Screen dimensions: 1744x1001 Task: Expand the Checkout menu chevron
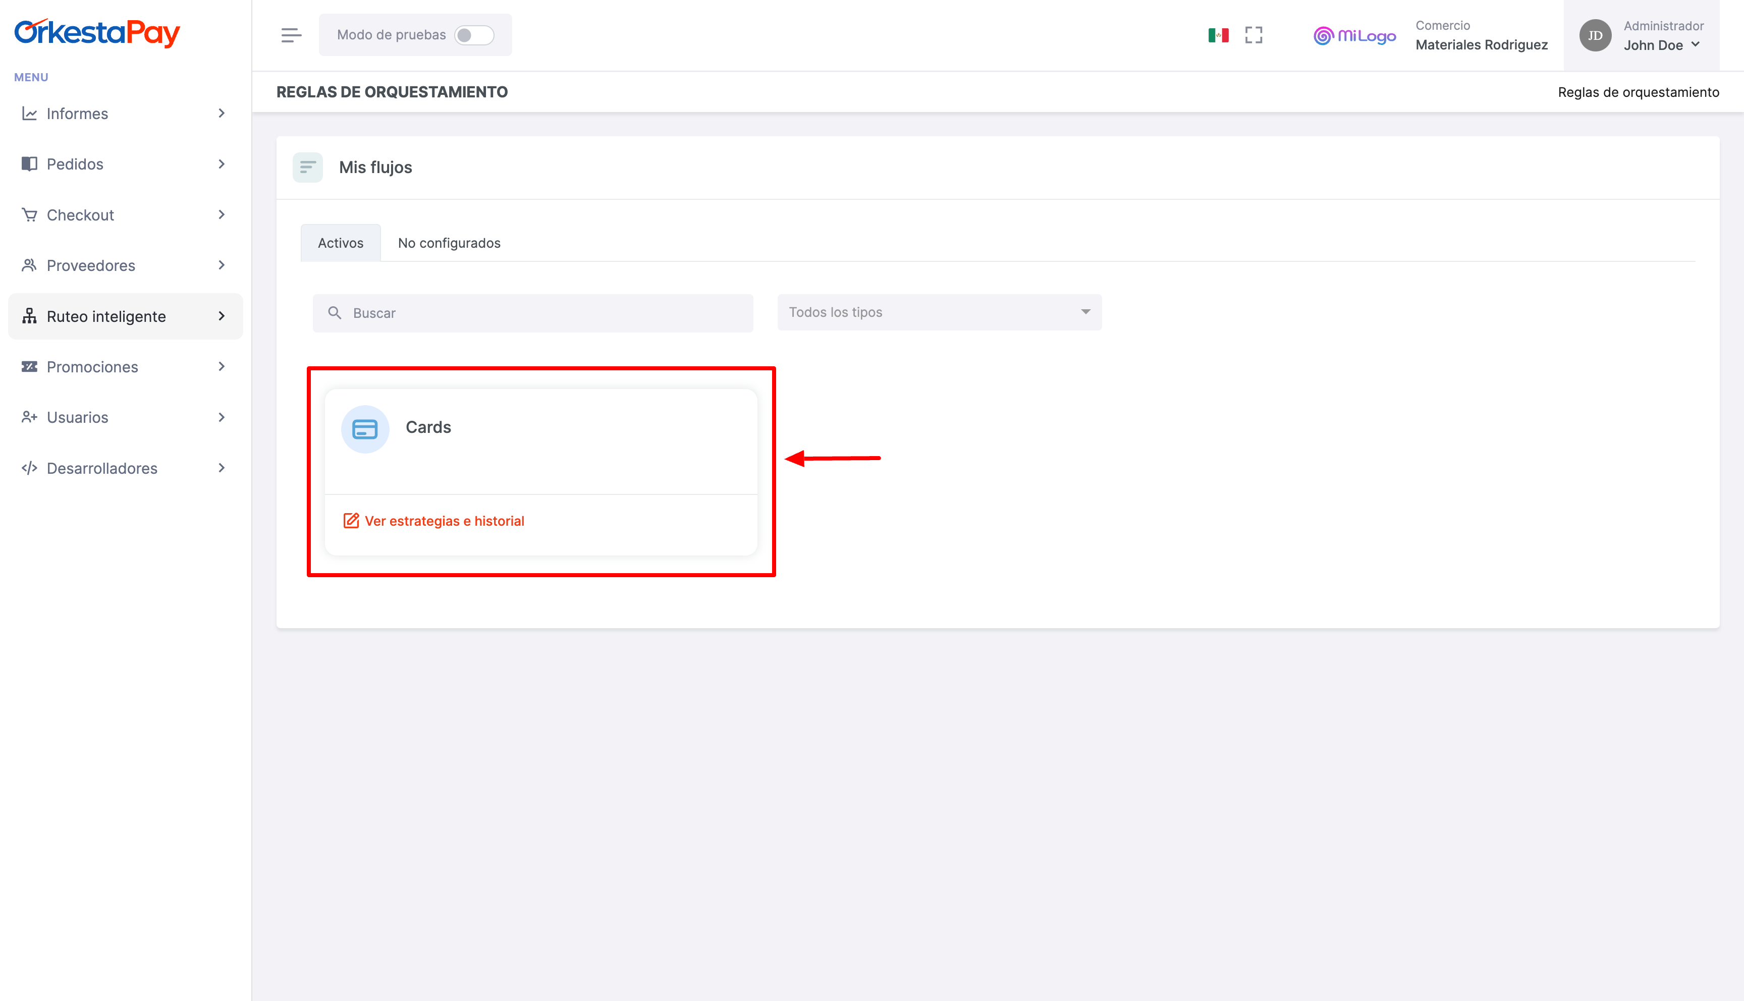coord(222,214)
